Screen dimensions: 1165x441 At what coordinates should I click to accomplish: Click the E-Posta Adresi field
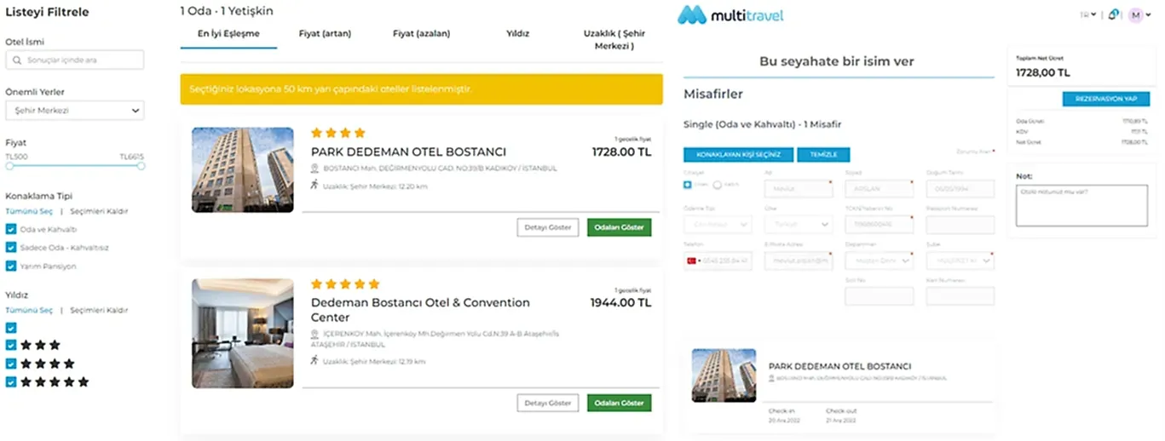(799, 261)
